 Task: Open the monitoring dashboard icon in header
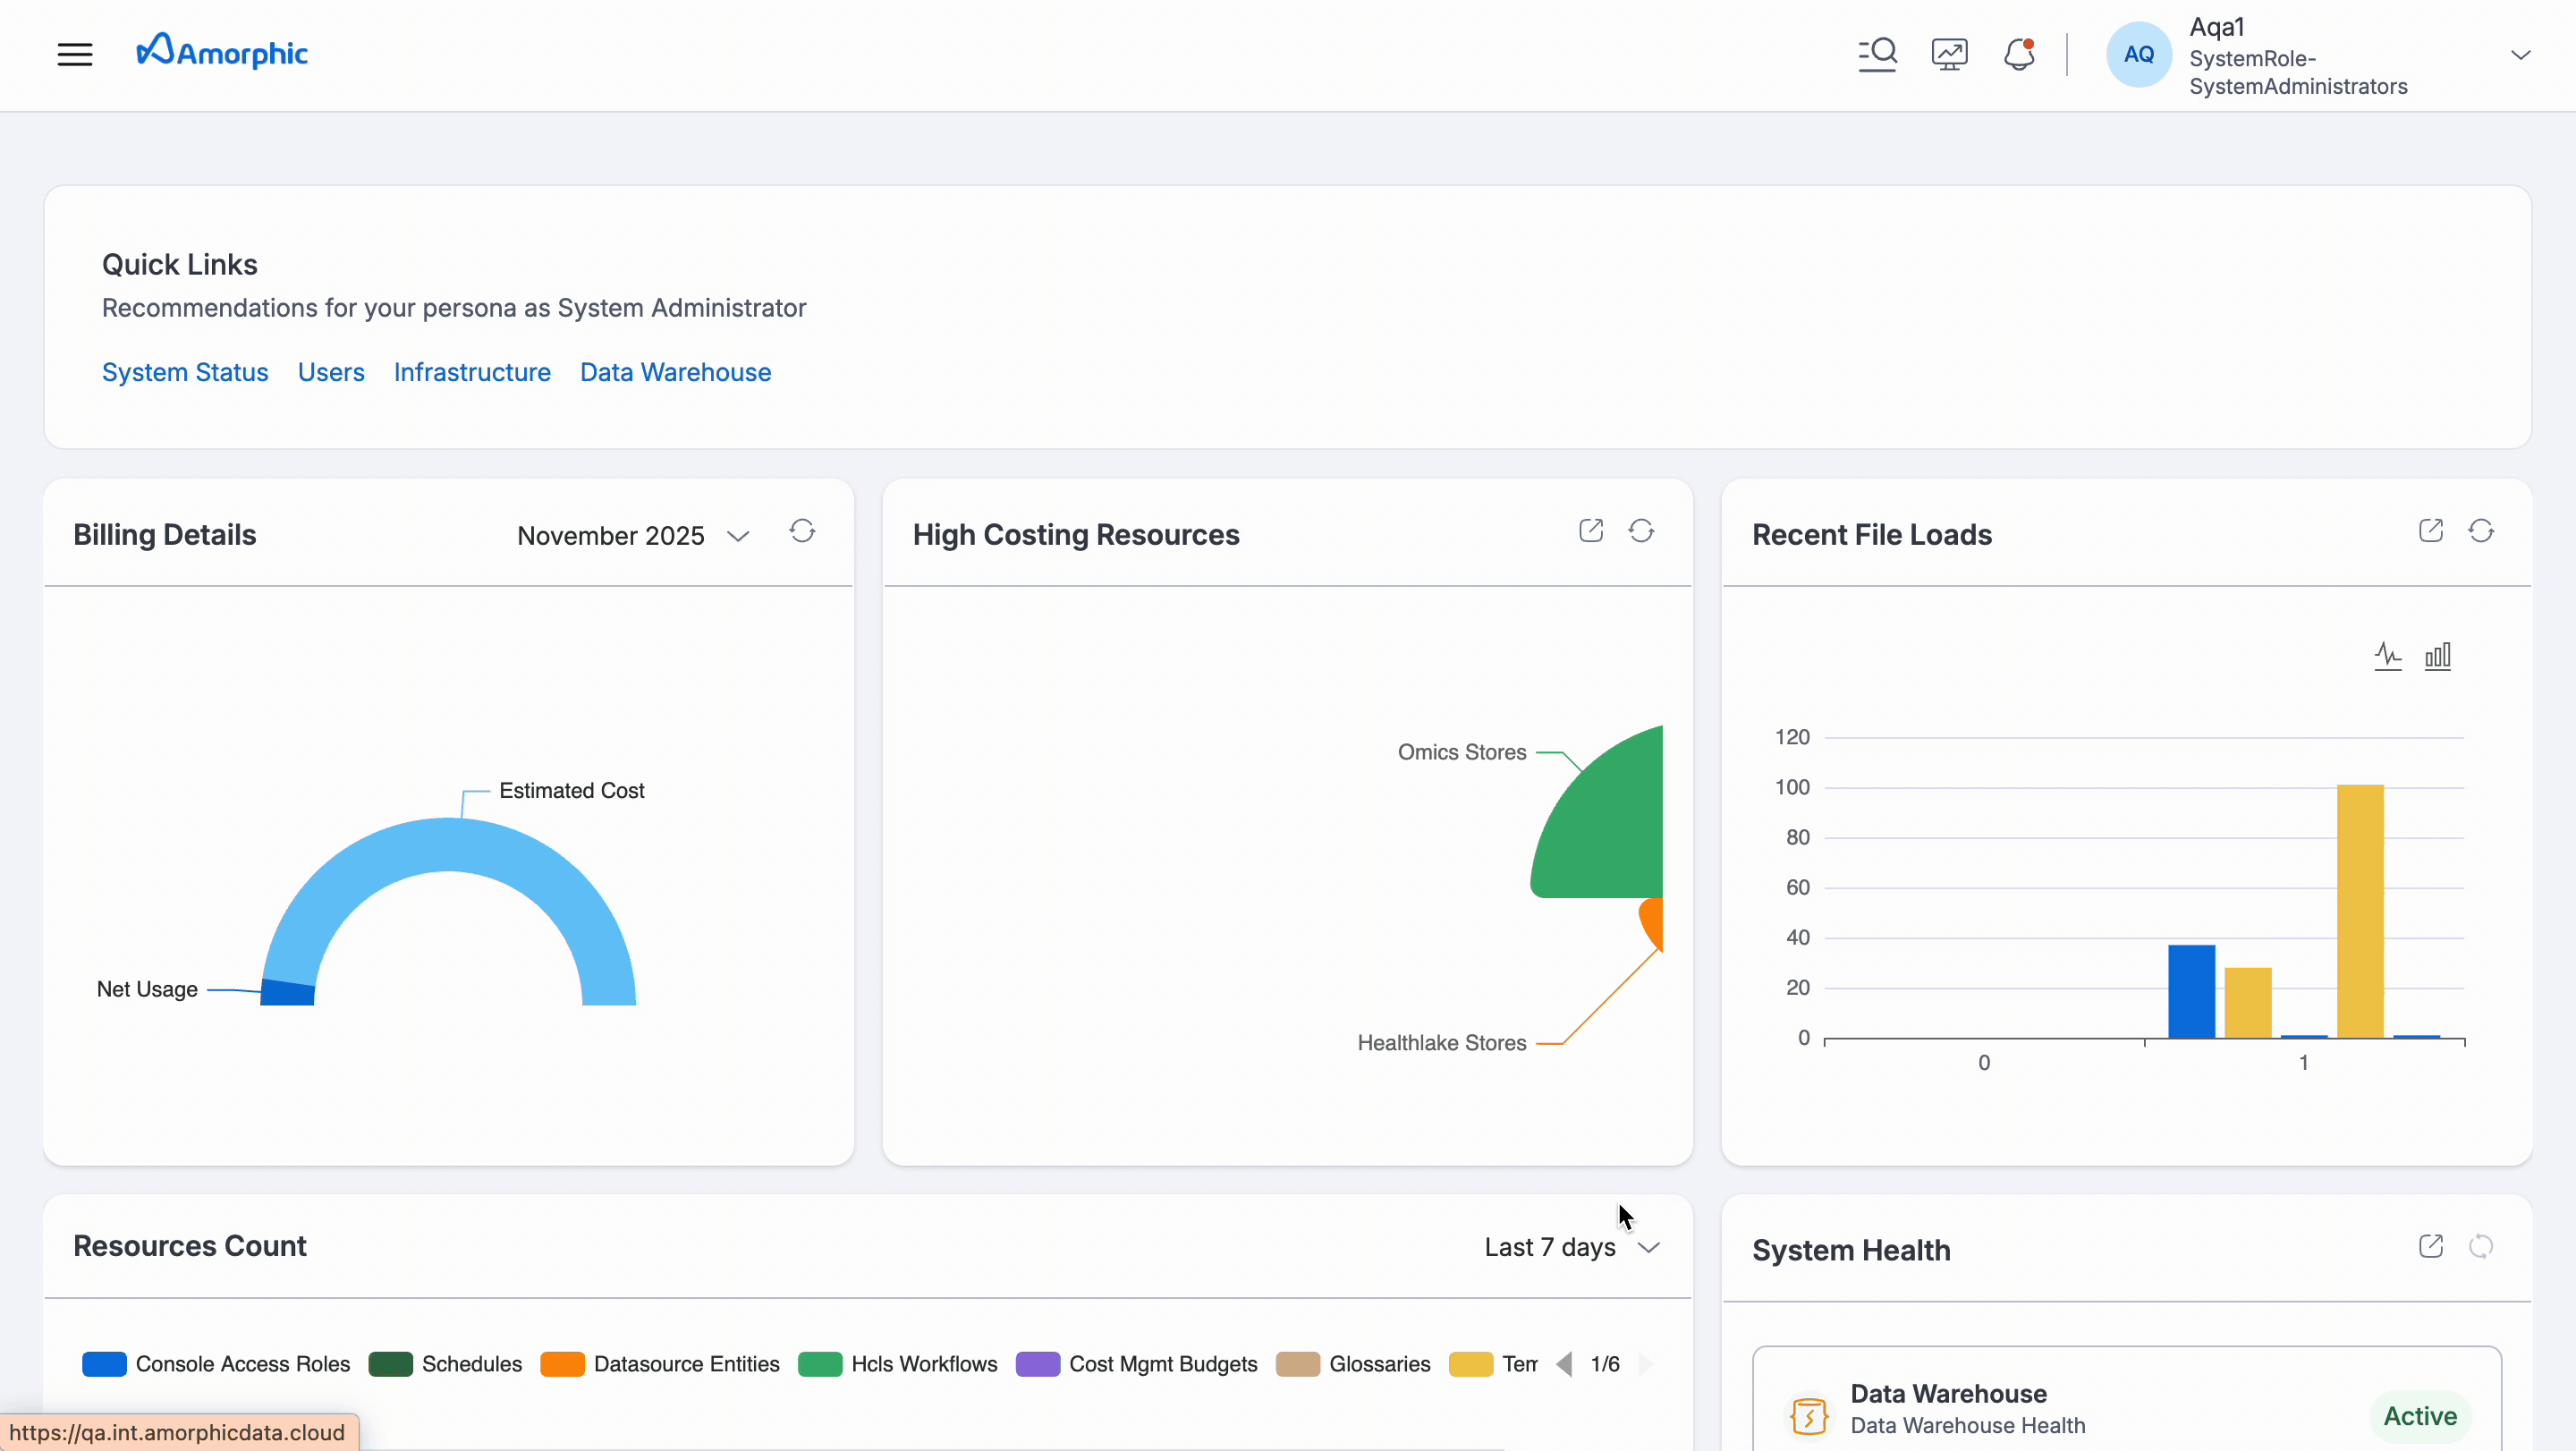[1949, 54]
